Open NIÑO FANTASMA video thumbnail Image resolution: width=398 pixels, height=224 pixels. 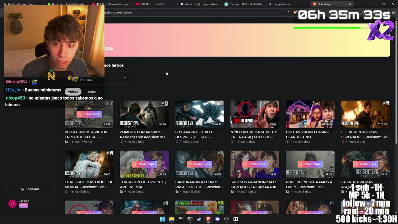point(255,114)
